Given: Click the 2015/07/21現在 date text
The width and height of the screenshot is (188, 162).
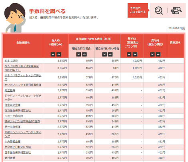Looking at the screenshot, I should click(x=177, y=28).
